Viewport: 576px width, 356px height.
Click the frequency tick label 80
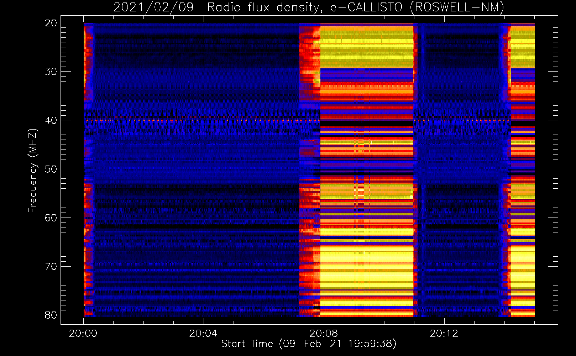coord(51,315)
